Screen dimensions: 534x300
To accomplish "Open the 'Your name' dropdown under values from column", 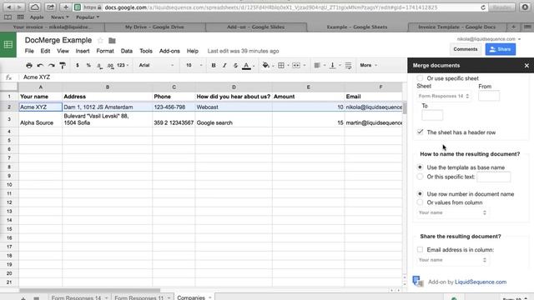I will click(x=452, y=212).
